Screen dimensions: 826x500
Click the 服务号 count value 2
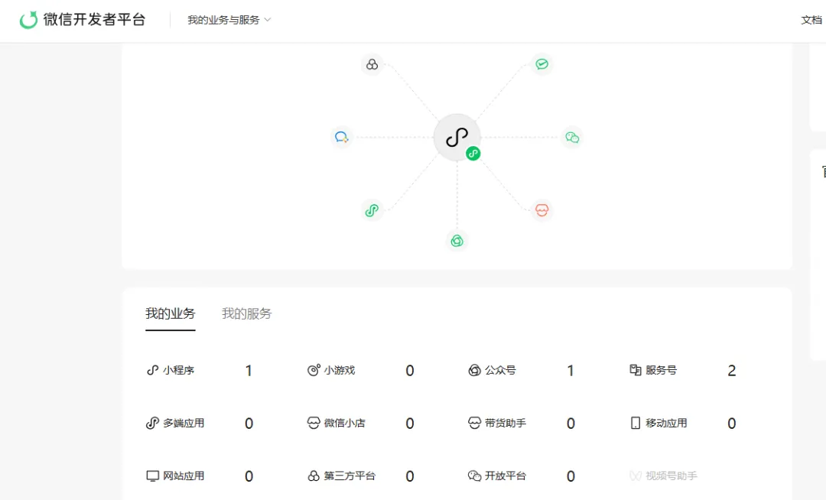click(732, 371)
